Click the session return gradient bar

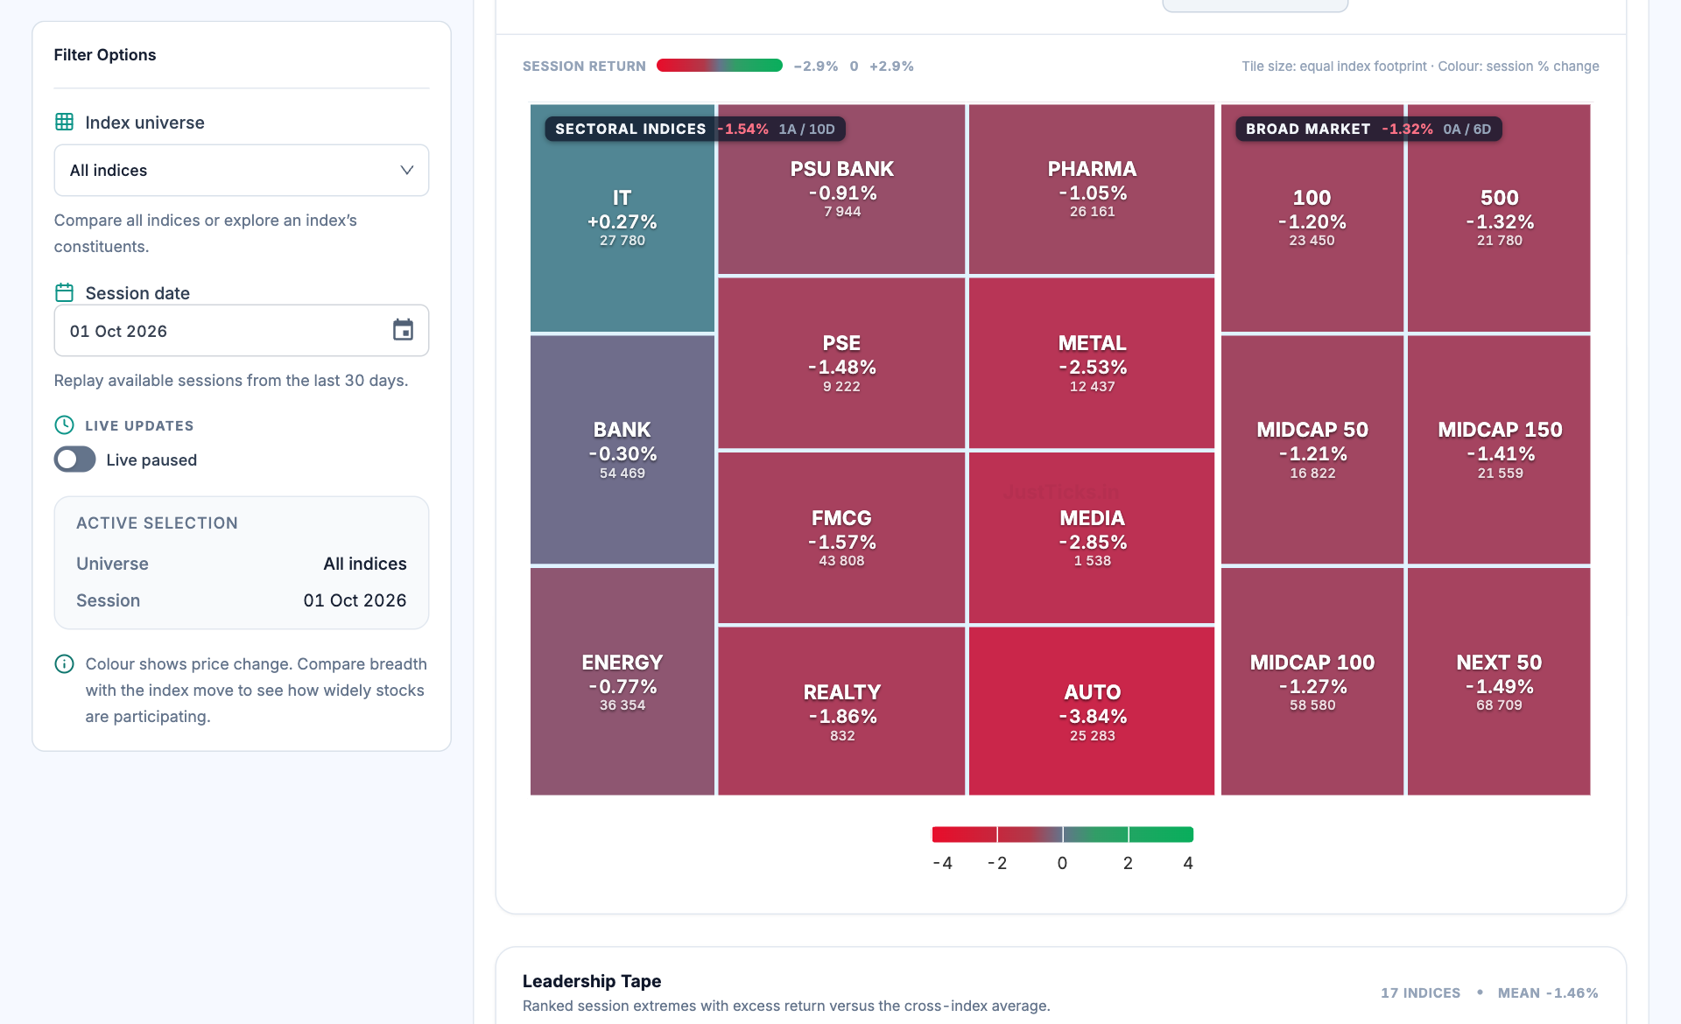(x=719, y=66)
